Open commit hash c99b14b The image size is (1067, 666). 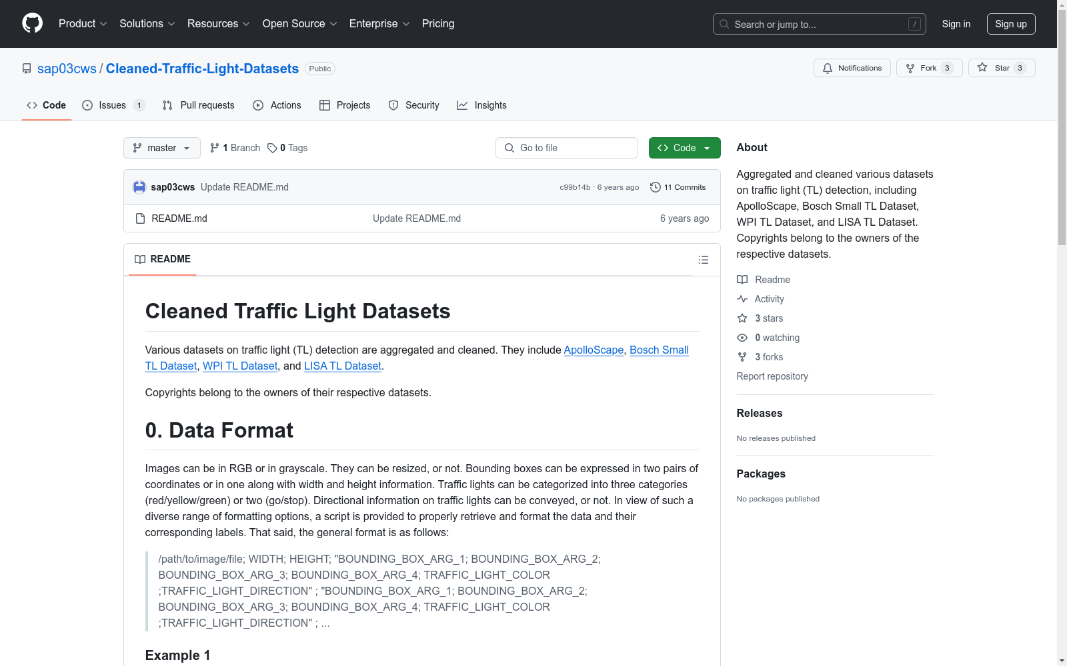pyautogui.click(x=575, y=187)
